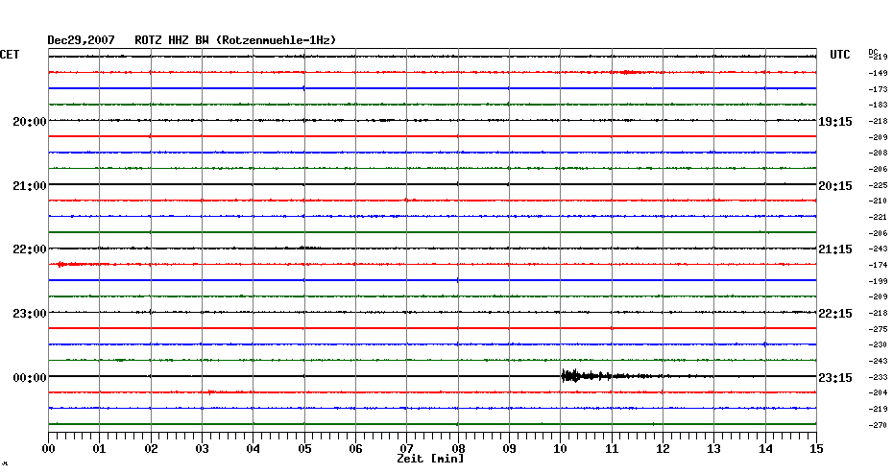Screen dimensions: 893x474
Task: Click the 23:15 UTC time label
Action: pos(835,378)
